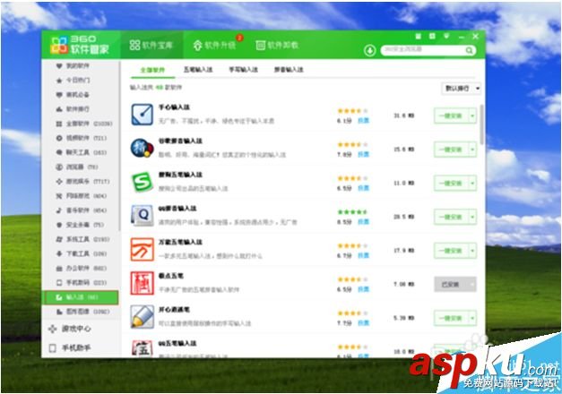Click star rating of 谷歌拼音输入法
The height and width of the screenshot is (394, 562).
click(x=352, y=145)
